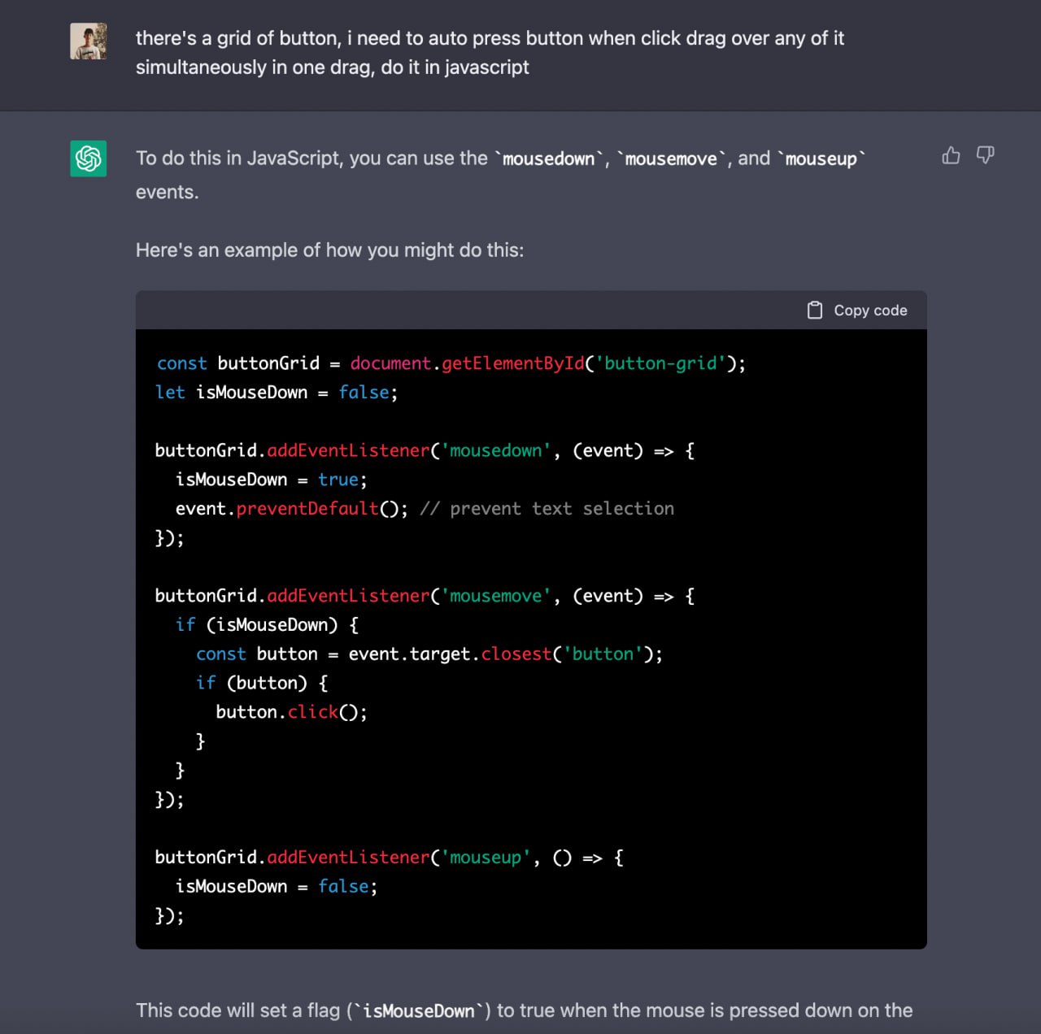Click the thumbs down feedback icon
The width and height of the screenshot is (1041, 1034).
tap(985, 155)
